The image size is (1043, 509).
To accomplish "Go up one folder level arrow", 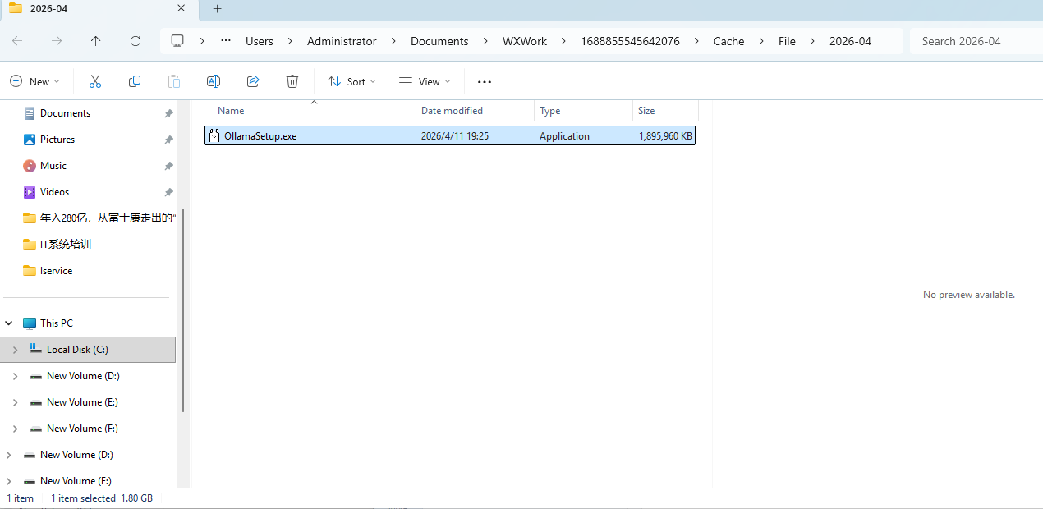I will [x=96, y=41].
